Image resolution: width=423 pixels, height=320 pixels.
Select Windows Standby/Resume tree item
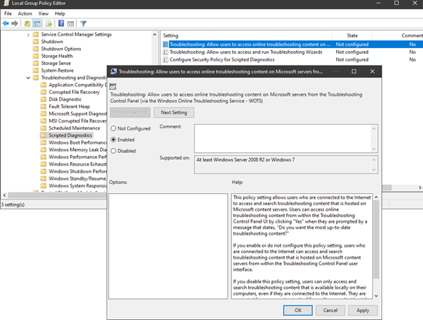[x=77, y=178]
